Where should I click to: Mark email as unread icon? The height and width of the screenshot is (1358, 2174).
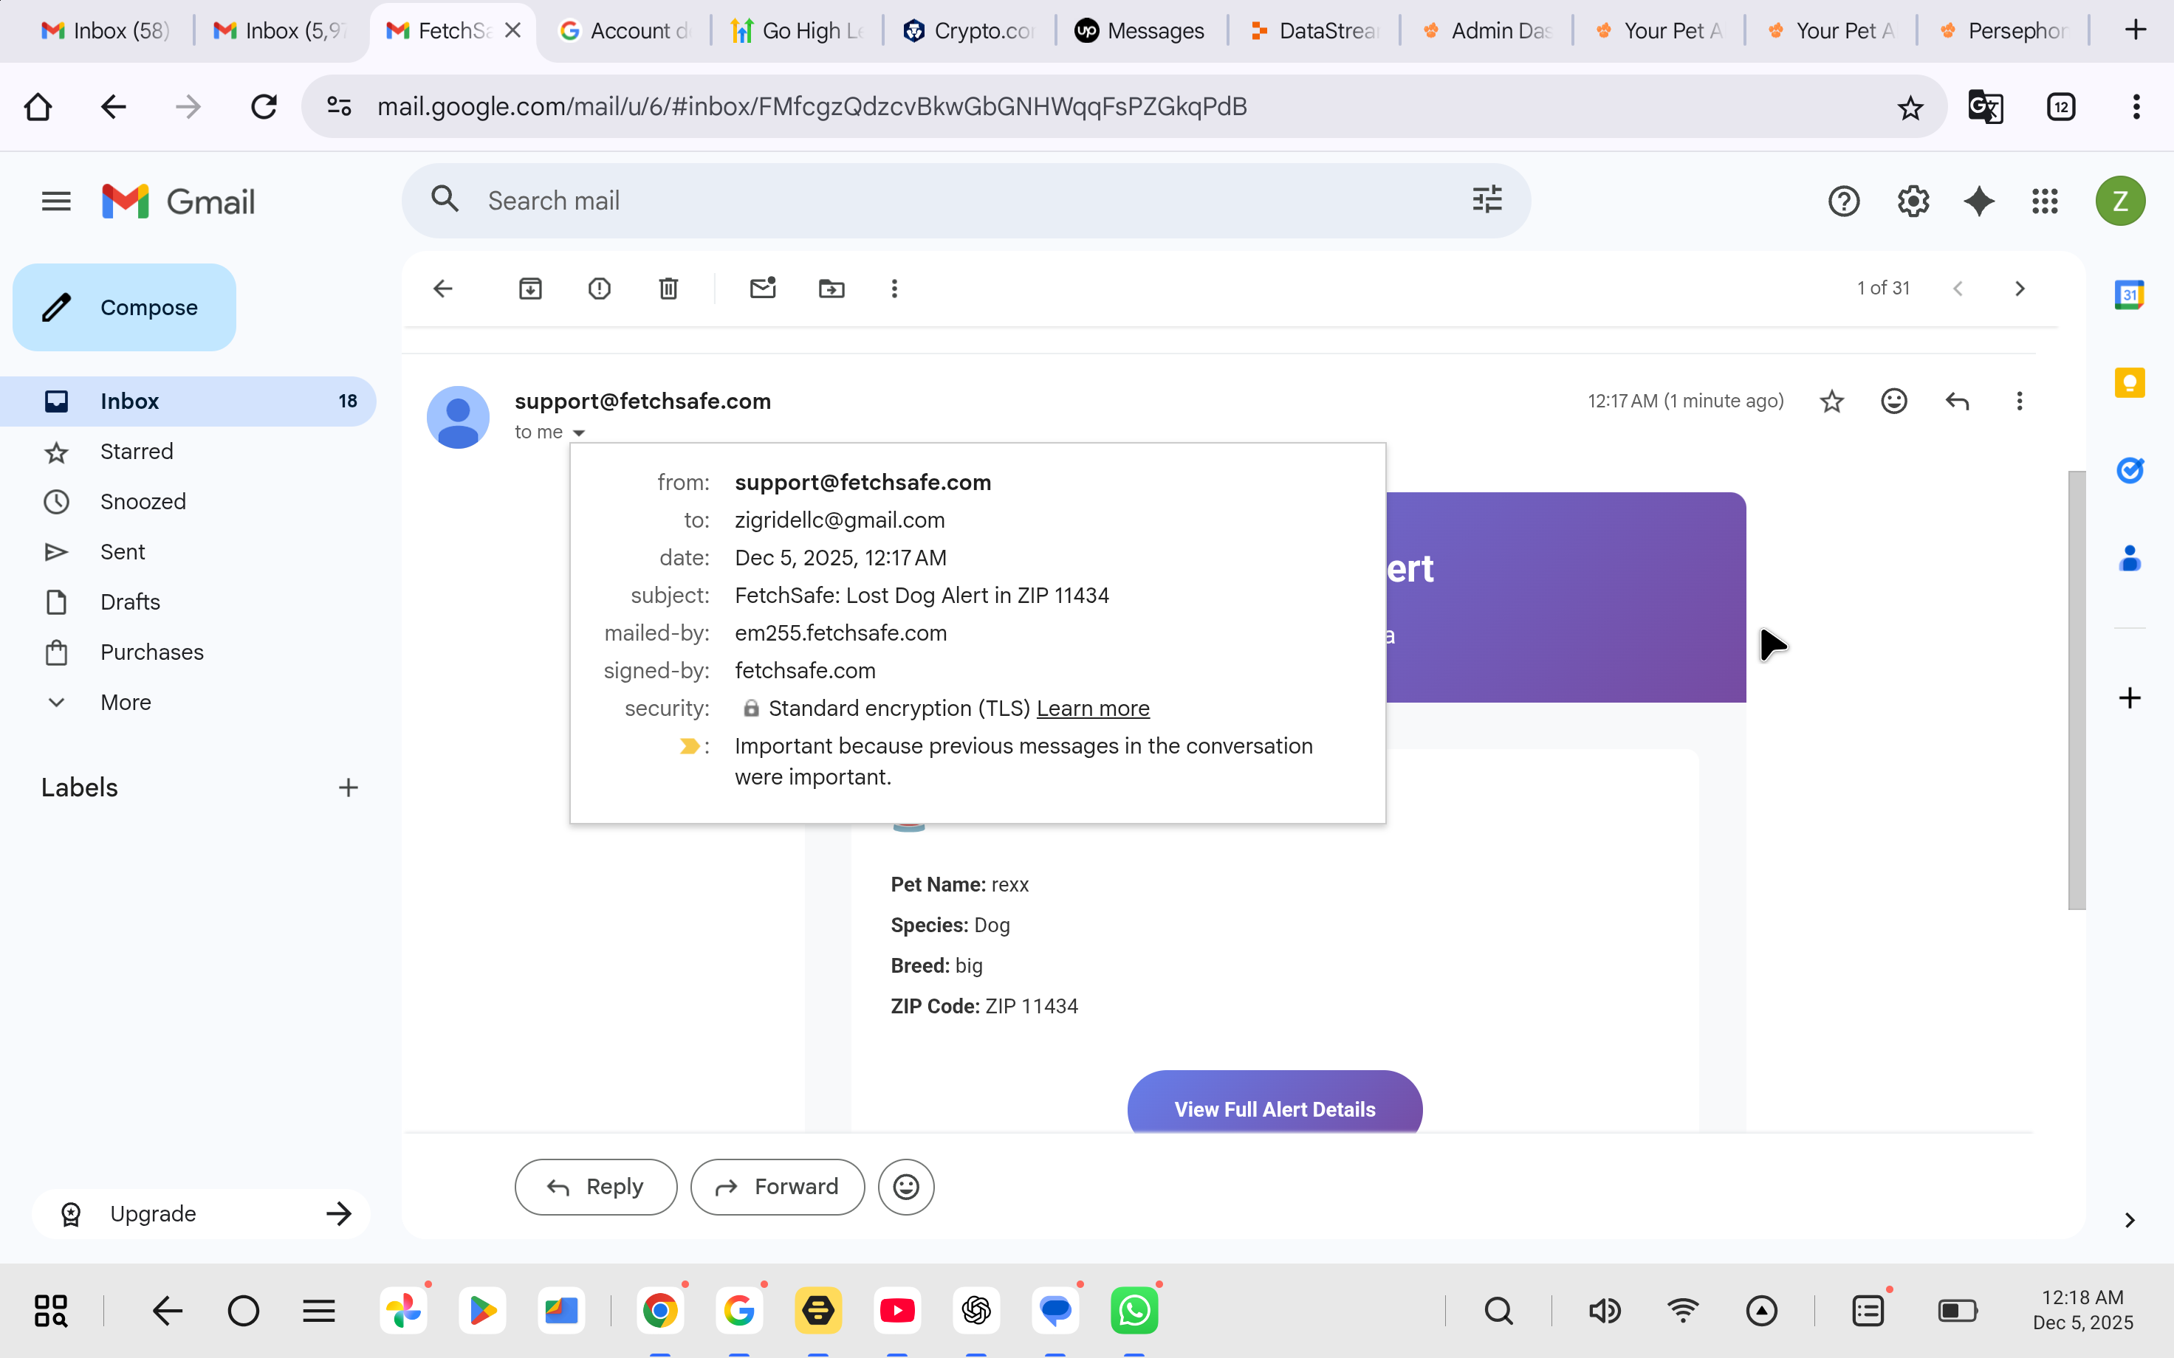[763, 289]
